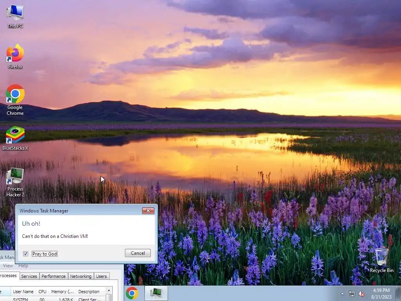Viewport: 401px width, 301px height.
Task: Switch to the Performance tab
Action: [53, 276]
